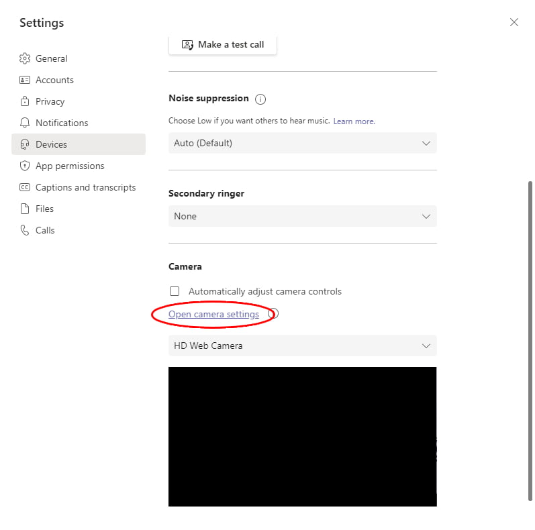Click the Privacy lock icon
Screen dimensions: 535x530
[25, 101]
